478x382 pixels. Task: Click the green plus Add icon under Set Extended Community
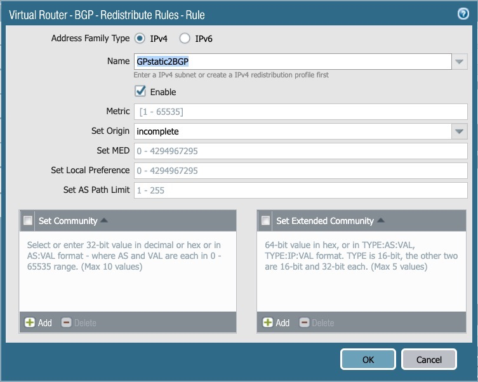click(267, 322)
